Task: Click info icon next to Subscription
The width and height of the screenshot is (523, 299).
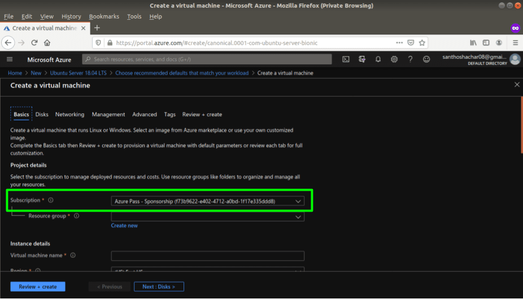Action: coord(51,200)
